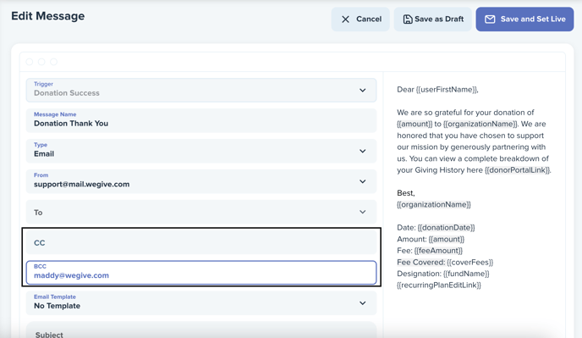This screenshot has width=582, height=338.
Task: Click into the CC field
Action: coord(201,242)
